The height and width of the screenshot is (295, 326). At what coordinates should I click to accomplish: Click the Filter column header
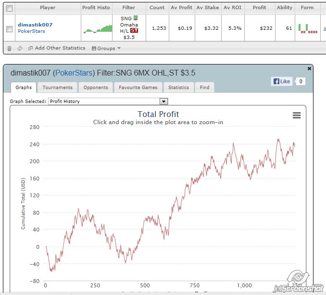click(129, 8)
